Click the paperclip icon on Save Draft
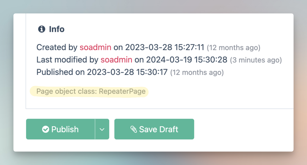Image resolution: width=307 pixels, height=165 pixels. [x=134, y=129]
